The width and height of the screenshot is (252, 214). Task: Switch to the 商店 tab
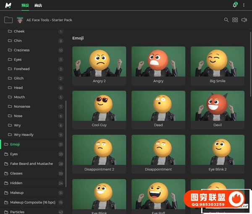(x=38, y=5)
